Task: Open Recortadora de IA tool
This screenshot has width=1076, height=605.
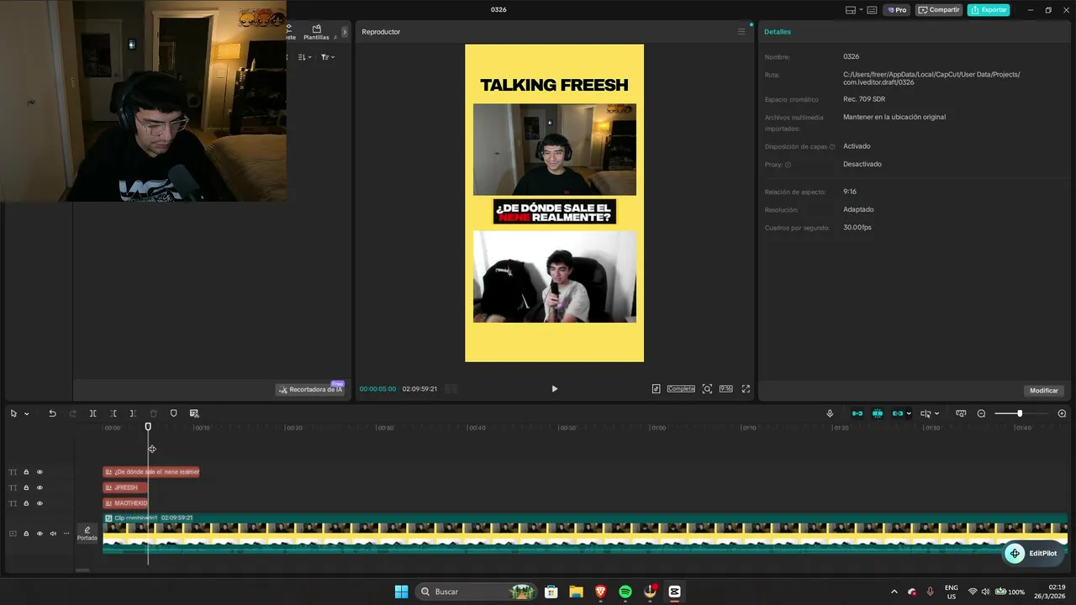Action: [311, 390]
